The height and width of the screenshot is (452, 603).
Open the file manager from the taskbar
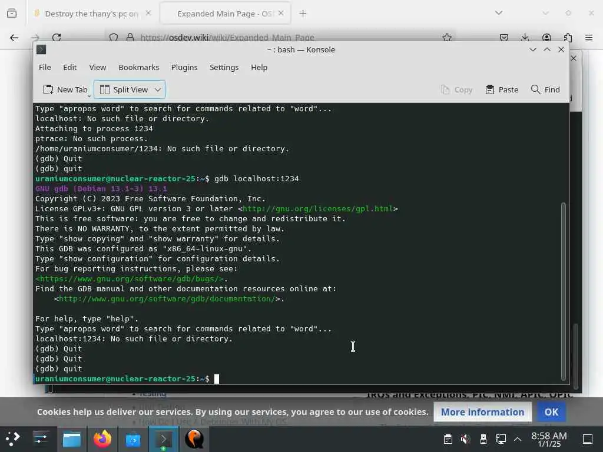coord(71,439)
